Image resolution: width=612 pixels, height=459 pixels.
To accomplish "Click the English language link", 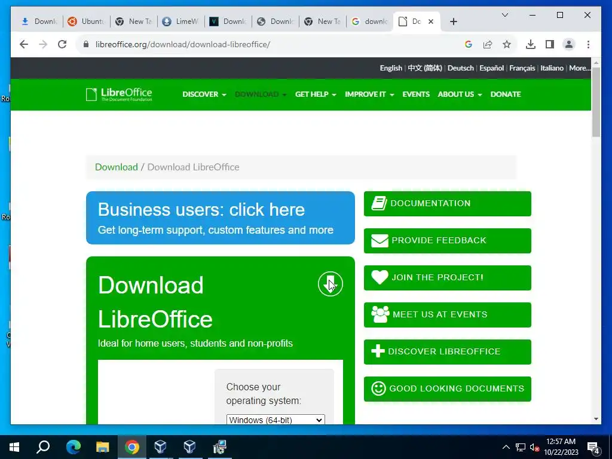I will pyautogui.click(x=391, y=68).
